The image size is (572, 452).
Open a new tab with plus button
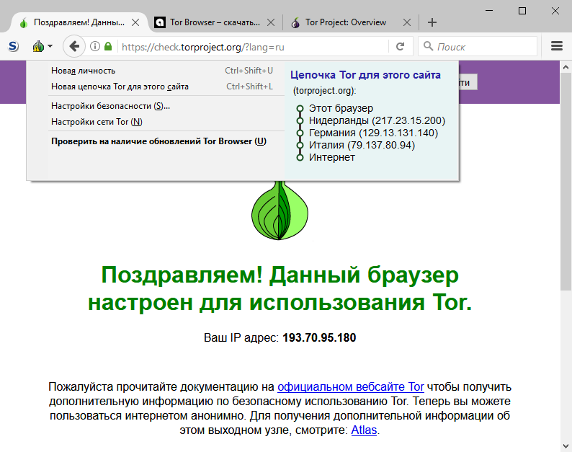[x=432, y=22]
